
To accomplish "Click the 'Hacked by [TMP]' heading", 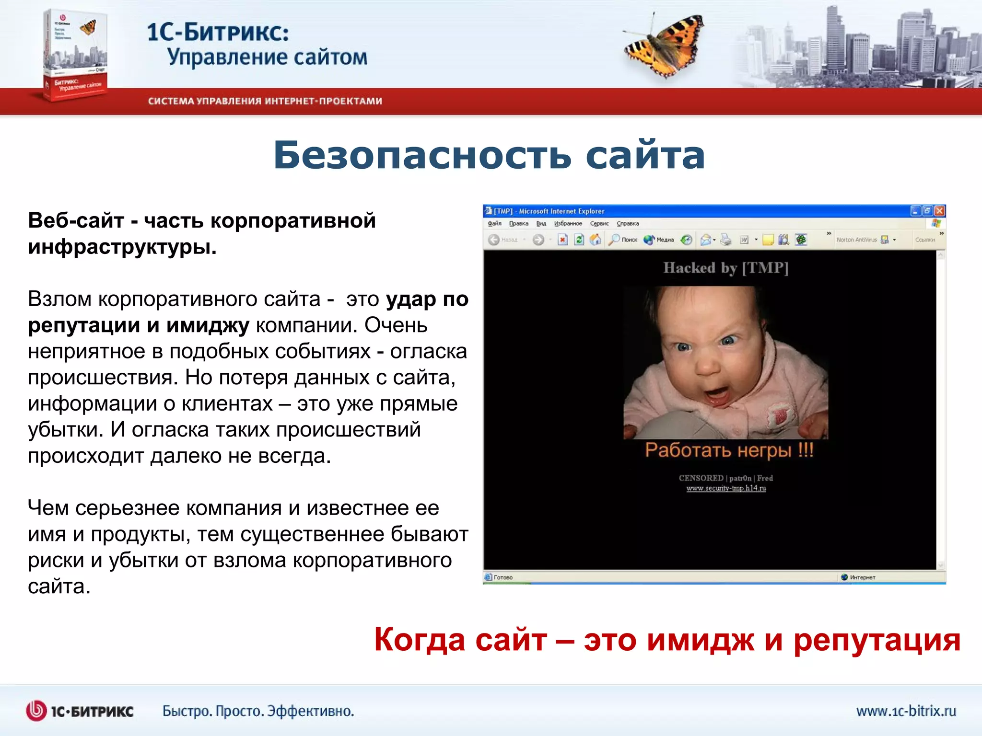I will click(x=726, y=268).
